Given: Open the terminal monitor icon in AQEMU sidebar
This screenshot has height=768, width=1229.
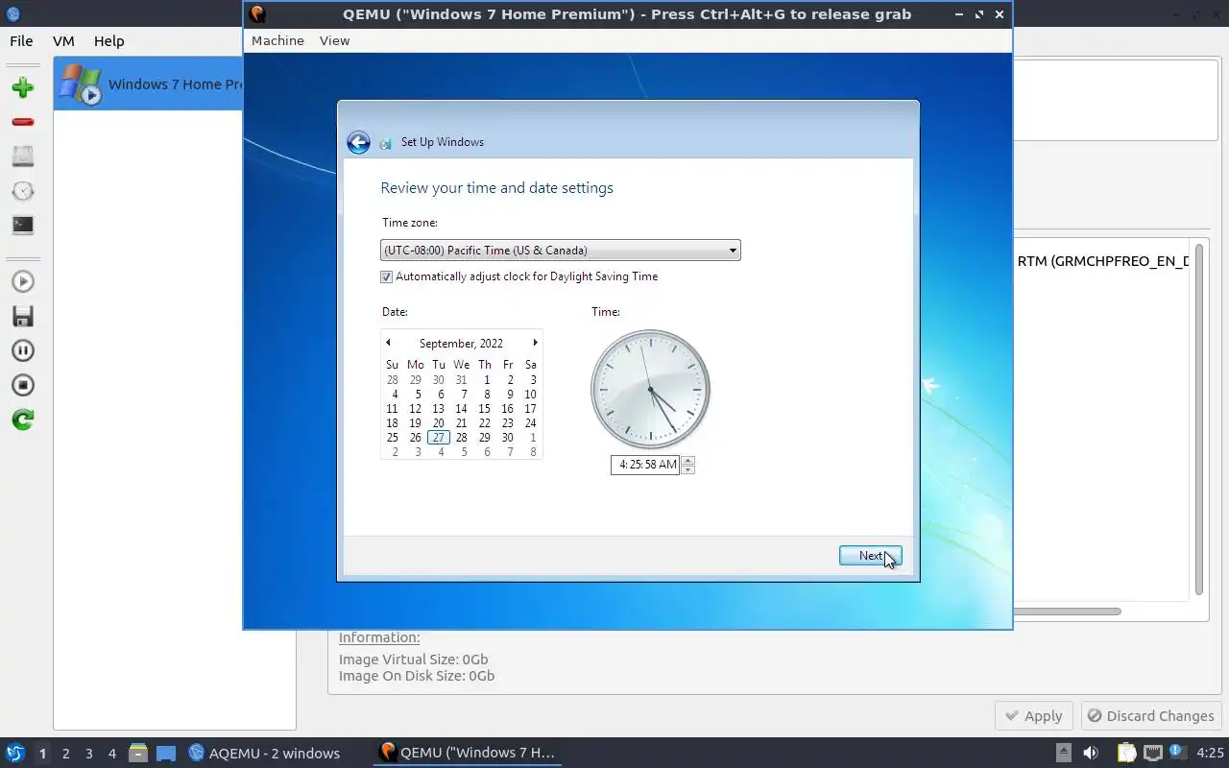Looking at the screenshot, I should pos(23,225).
